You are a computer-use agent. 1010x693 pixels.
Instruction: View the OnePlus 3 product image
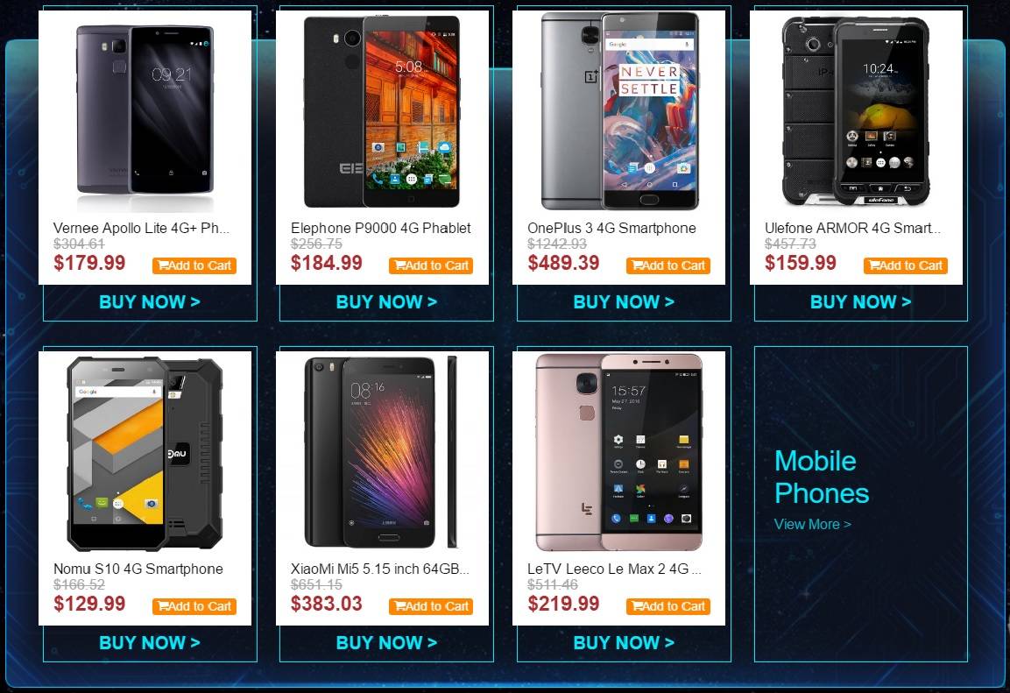coord(619,110)
